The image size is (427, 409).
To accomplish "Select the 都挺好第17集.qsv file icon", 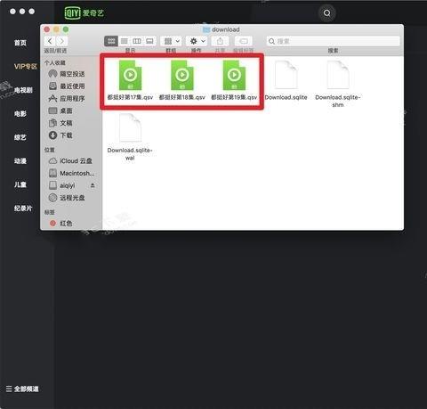I will tap(130, 76).
